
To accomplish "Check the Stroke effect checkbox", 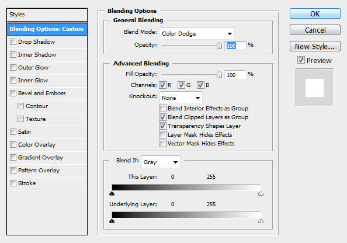I will pos(13,183).
